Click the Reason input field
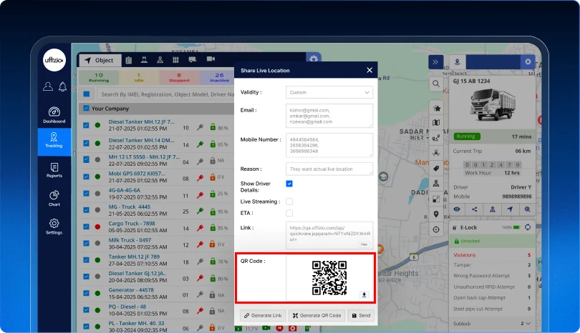The image size is (580, 333). pyautogui.click(x=329, y=169)
